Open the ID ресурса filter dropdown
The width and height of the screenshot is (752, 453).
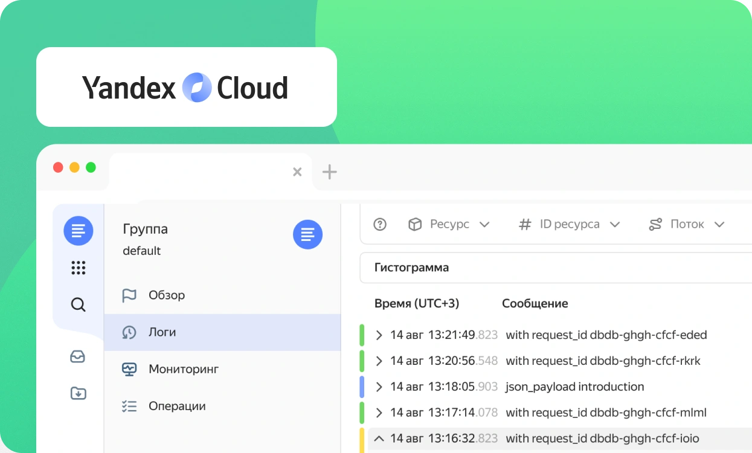pyautogui.click(x=569, y=225)
